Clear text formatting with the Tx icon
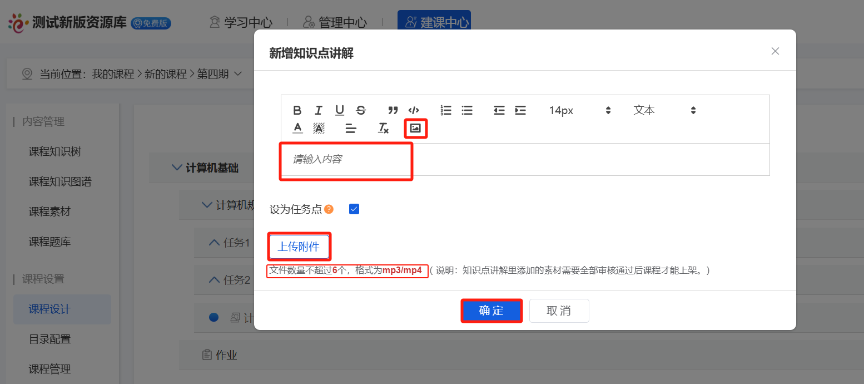This screenshot has width=864, height=384. coord(383,128)
